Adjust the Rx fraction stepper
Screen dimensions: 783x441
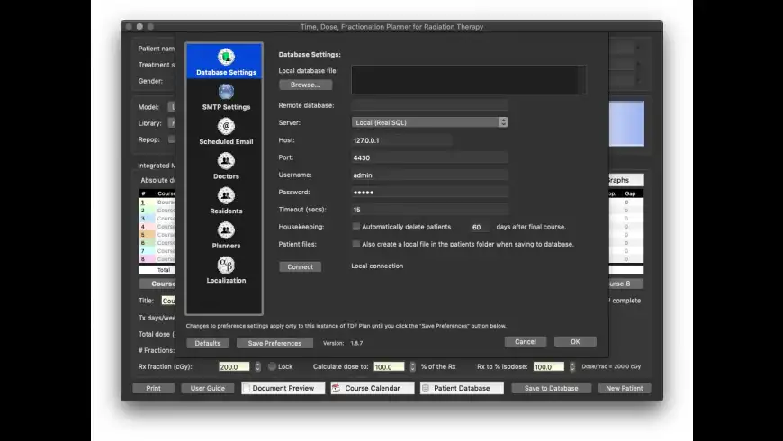(x=257, y=366)
